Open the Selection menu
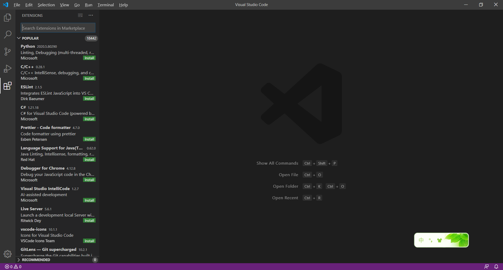 pyautogui.click(x=46, y=5)
